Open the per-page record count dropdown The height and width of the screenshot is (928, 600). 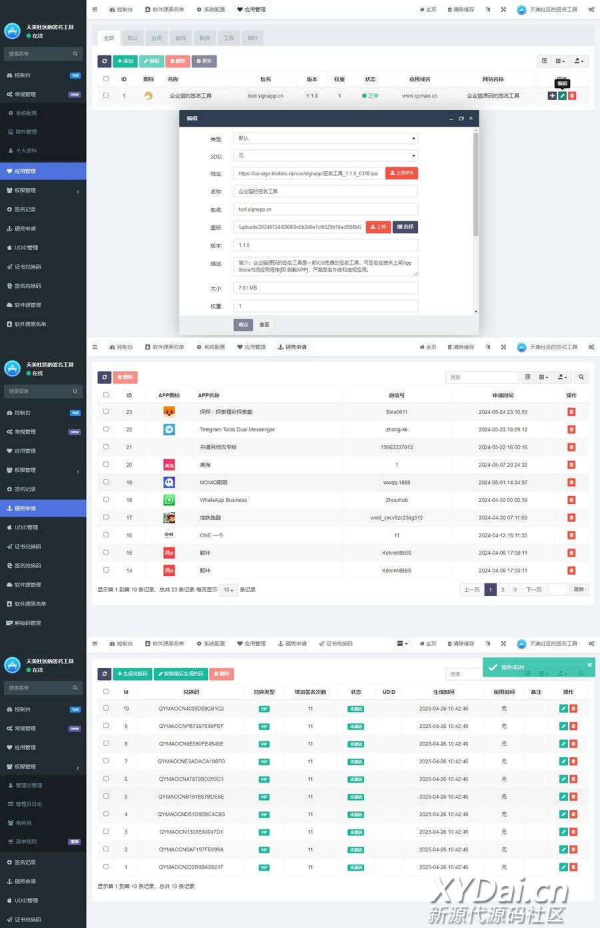(x=228, y=590)
